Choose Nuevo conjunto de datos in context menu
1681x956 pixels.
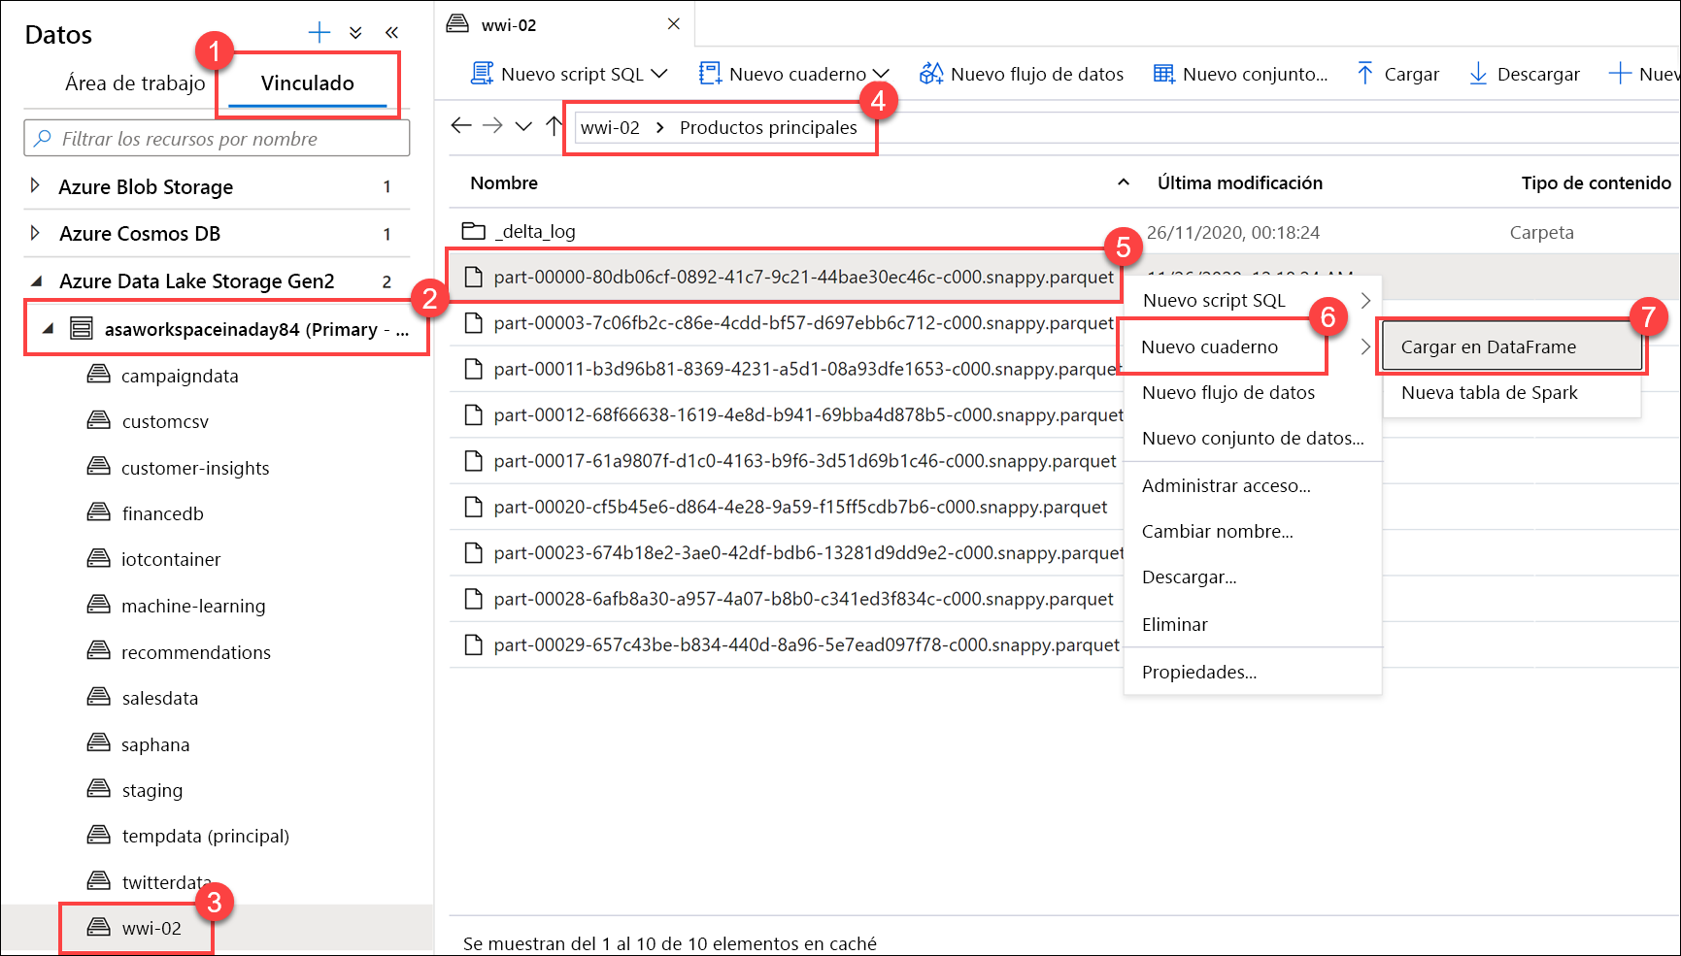pos(1252,439)
